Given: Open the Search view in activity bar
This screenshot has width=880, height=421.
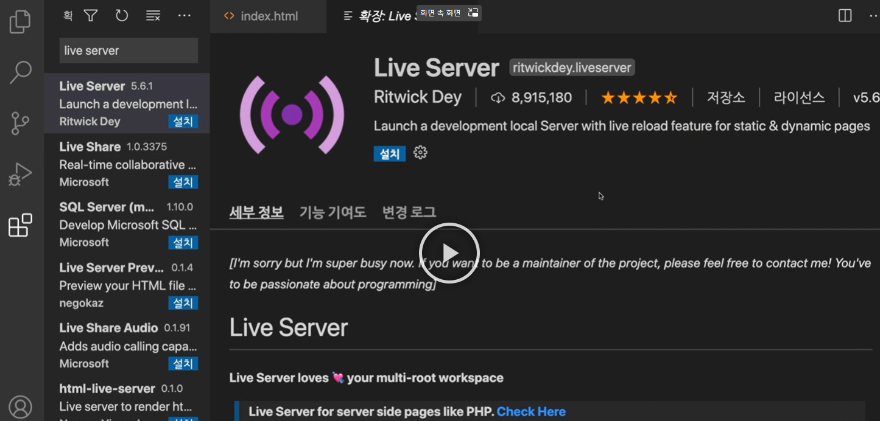Looking at the screenshot, I should [x=20, y=72].
